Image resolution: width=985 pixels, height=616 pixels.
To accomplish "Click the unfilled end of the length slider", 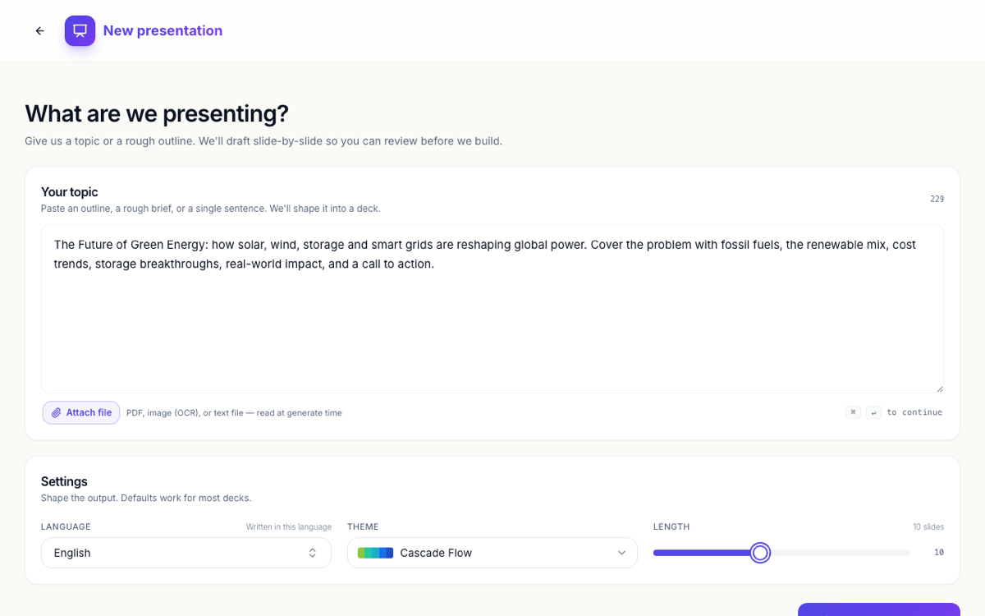I will pyautogui.click(x=840, y=553).
